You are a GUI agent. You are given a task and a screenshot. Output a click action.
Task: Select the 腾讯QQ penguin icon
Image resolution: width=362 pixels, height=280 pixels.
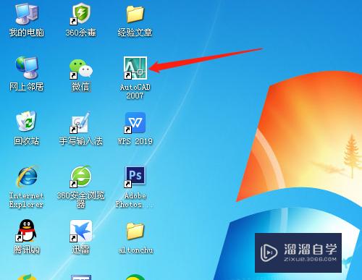click(27, 231)
